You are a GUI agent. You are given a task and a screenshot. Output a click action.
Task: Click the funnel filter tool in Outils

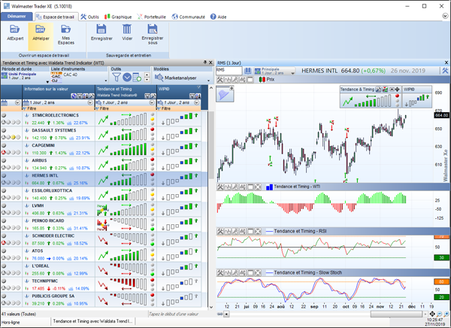pos(117,77)
